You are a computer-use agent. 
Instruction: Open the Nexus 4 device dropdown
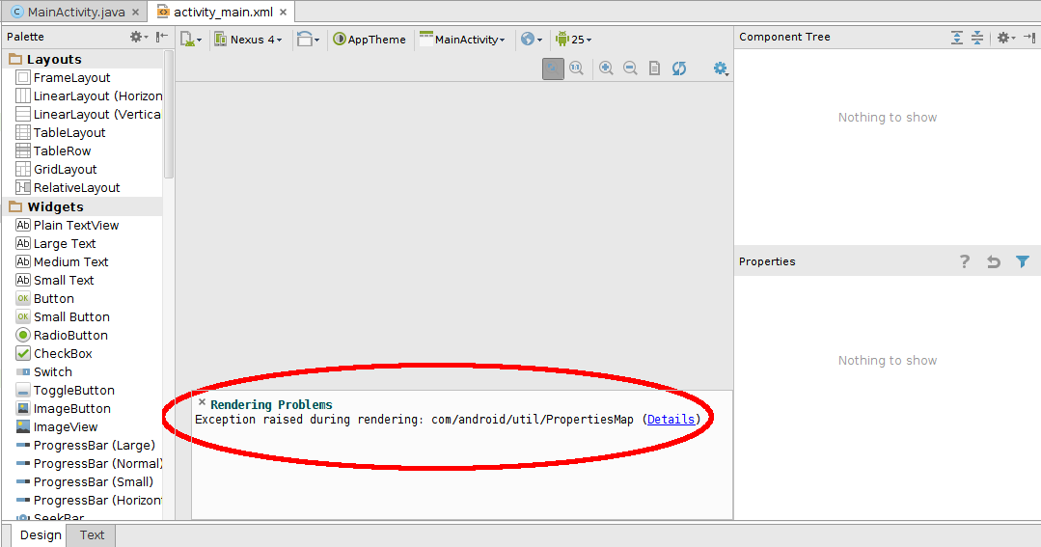248,40
